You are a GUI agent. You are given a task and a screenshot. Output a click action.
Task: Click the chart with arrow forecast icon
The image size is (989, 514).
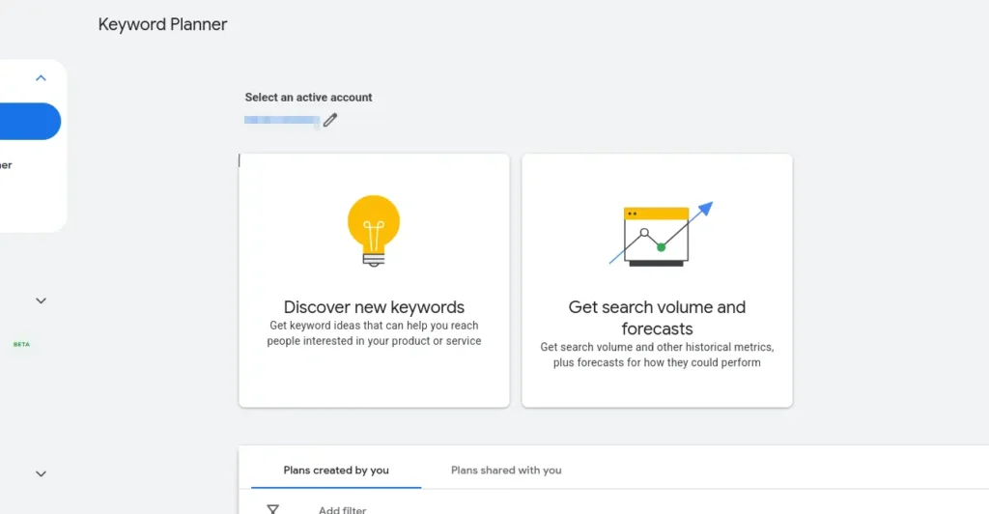click(661, 234)
